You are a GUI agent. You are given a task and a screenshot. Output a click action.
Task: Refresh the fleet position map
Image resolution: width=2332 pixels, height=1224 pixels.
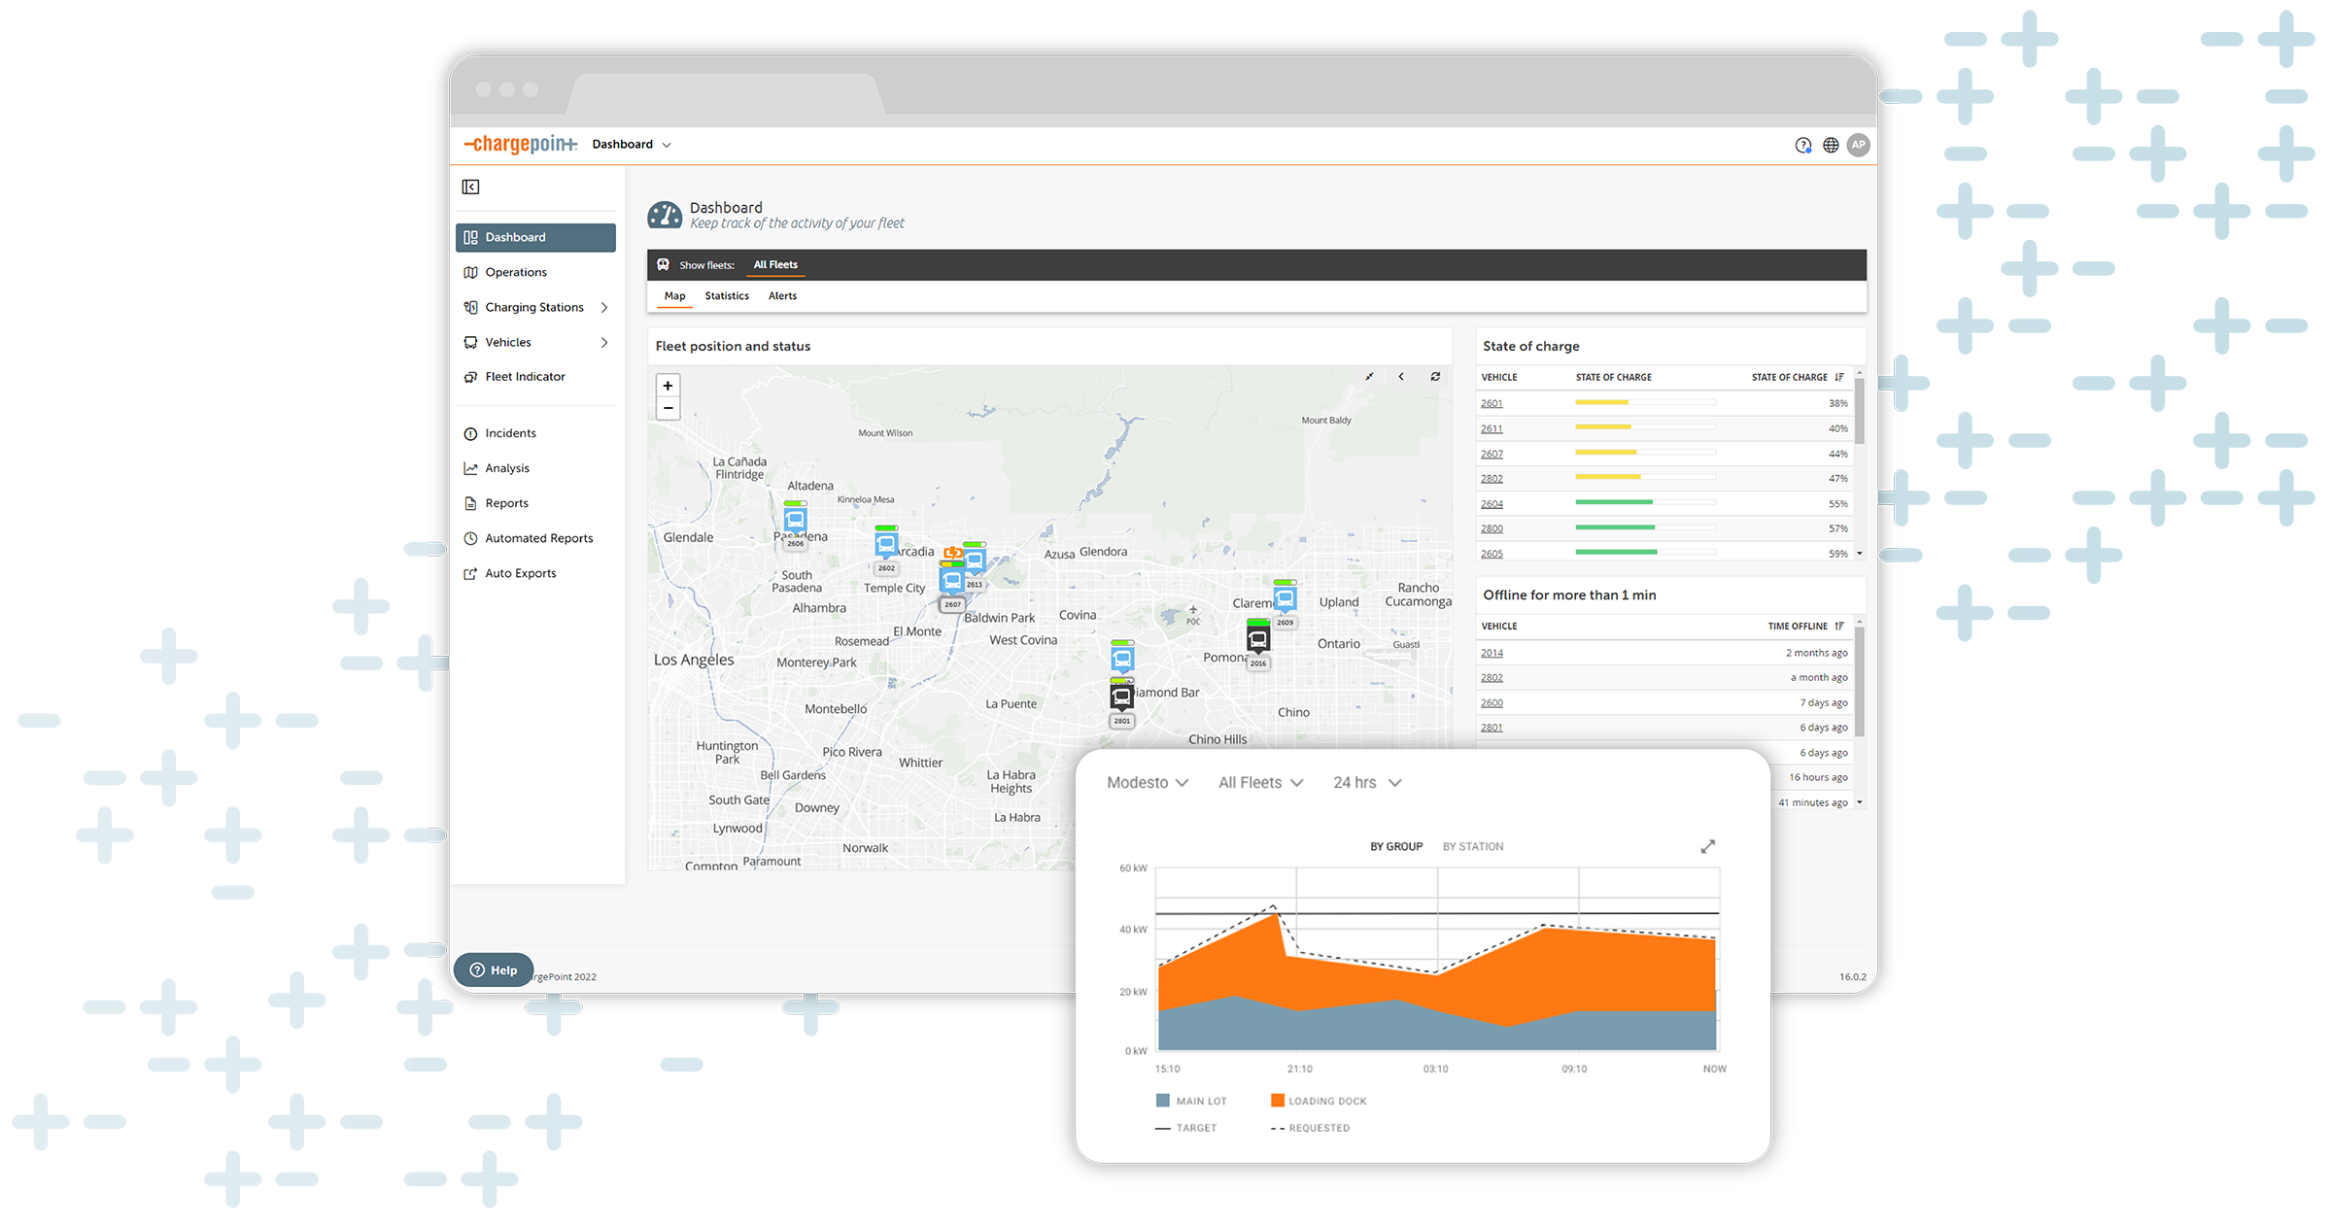click(1435, 376)
